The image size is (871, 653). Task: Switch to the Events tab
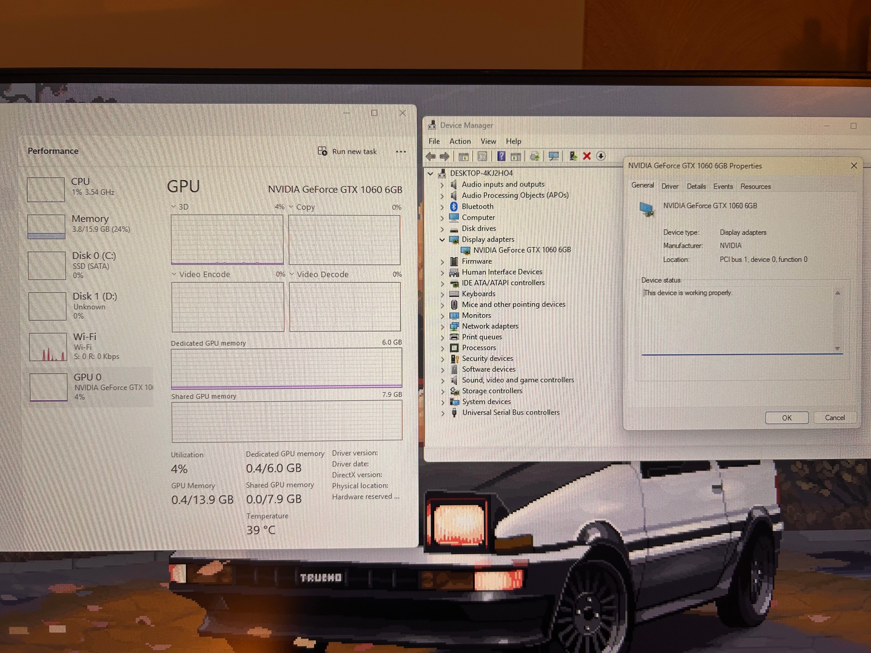723,187
